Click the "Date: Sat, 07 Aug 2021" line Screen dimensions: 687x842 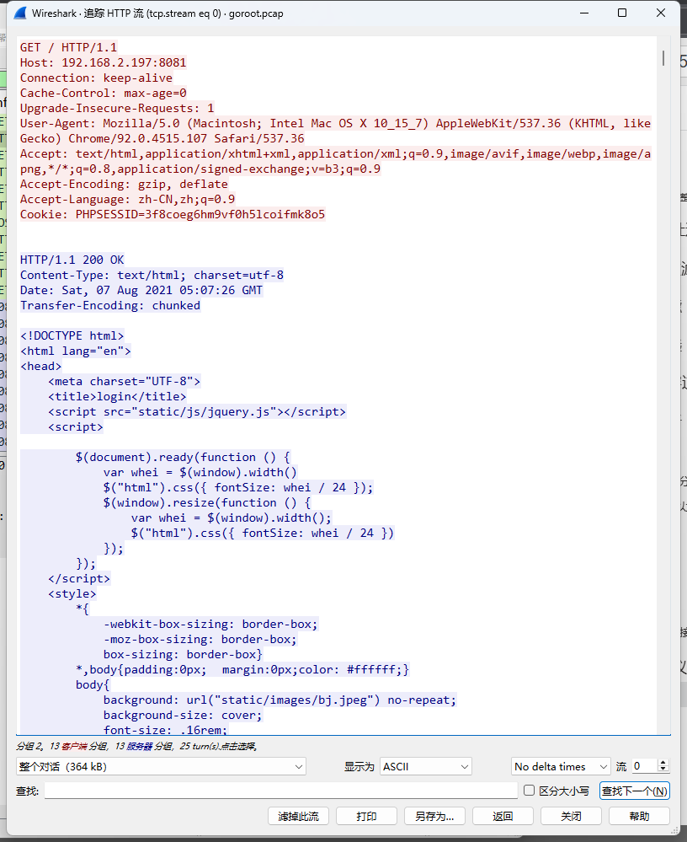[141, 290]
